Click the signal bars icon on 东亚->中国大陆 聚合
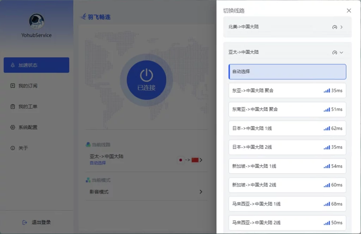The height and width of the screenshot is (234, 361). [327, 91]
